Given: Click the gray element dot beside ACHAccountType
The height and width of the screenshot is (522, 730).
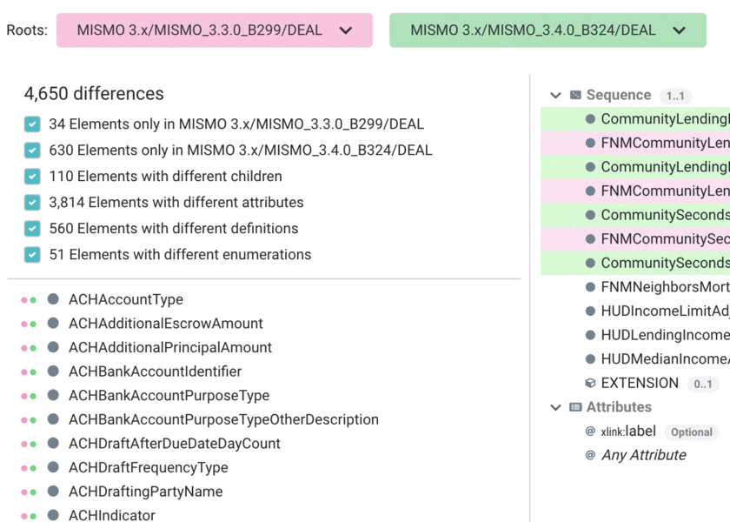Looking at the screenshot, I should (x=53, y=298).
